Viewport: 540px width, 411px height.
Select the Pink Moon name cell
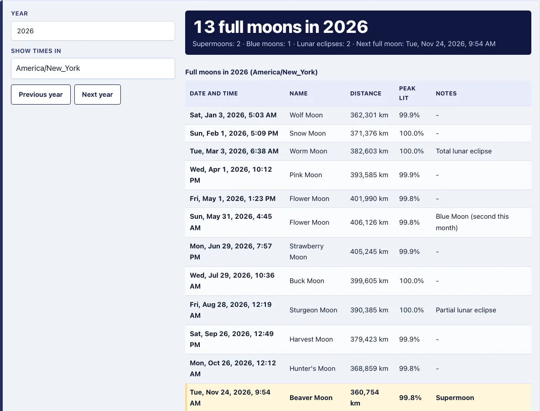(306, 175)
